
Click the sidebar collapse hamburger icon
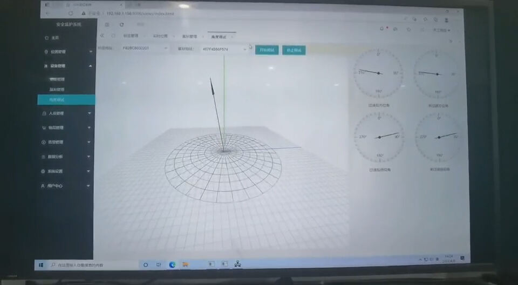[107, 24]
